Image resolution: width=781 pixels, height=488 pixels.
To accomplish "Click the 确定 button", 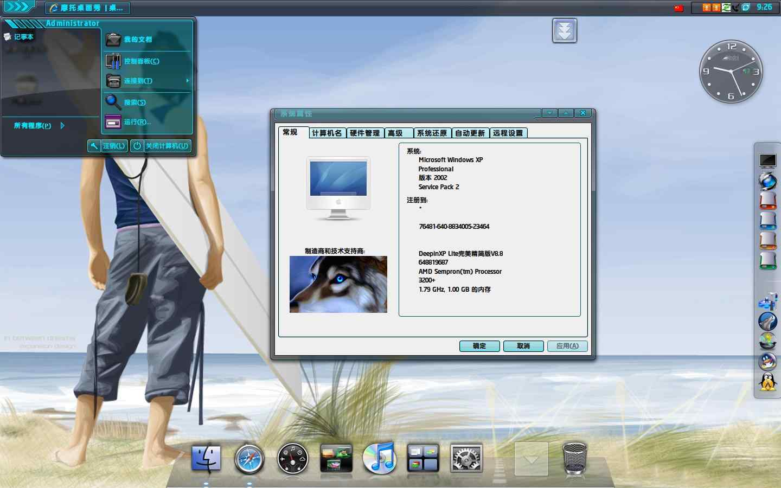I will [x=479, y=346].
